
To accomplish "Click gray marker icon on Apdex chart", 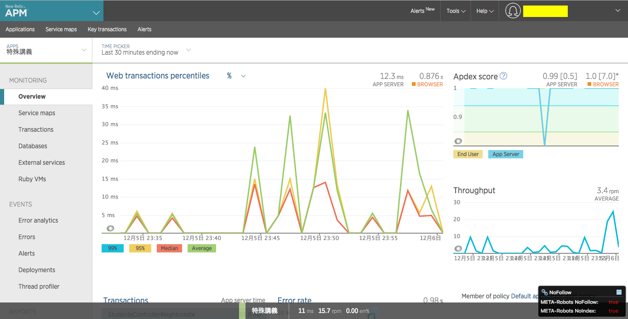I will coord(458,141).
